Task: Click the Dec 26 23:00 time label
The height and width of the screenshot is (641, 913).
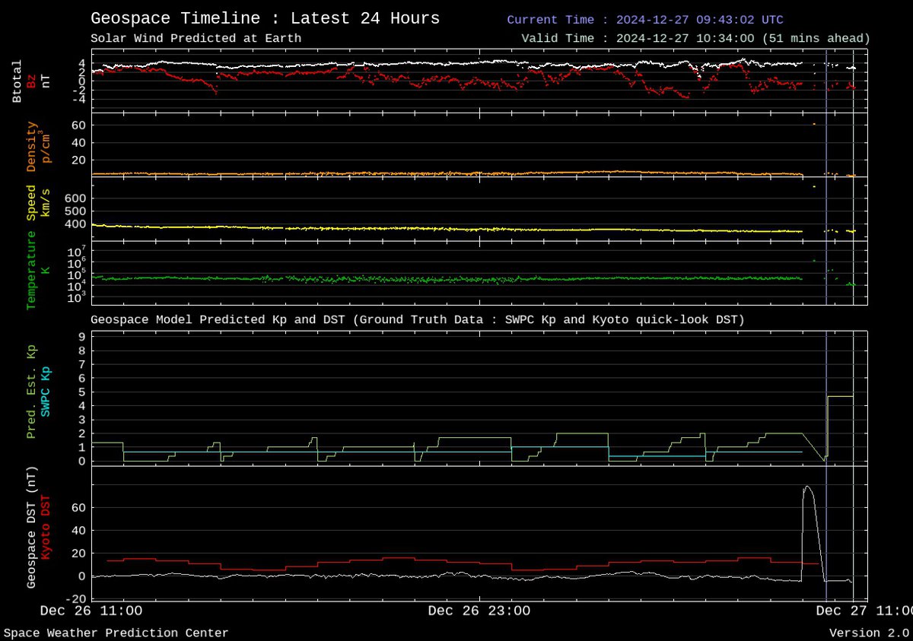Action: click(479, 611)
